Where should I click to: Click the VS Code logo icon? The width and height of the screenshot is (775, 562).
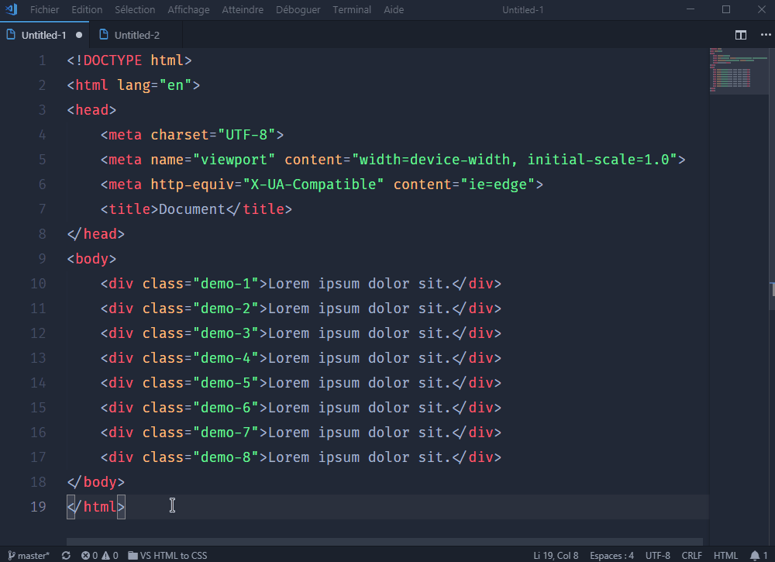[x=10, y=9]
